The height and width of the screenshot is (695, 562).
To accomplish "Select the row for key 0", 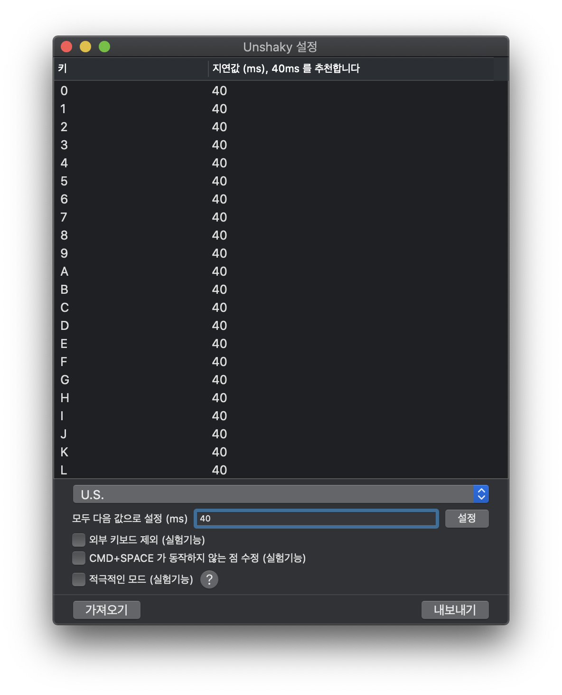I will coord(281,91).
